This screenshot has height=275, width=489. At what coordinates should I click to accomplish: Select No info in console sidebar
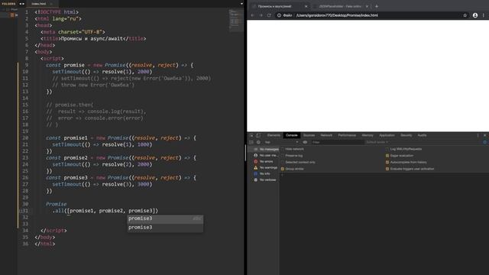264,173
